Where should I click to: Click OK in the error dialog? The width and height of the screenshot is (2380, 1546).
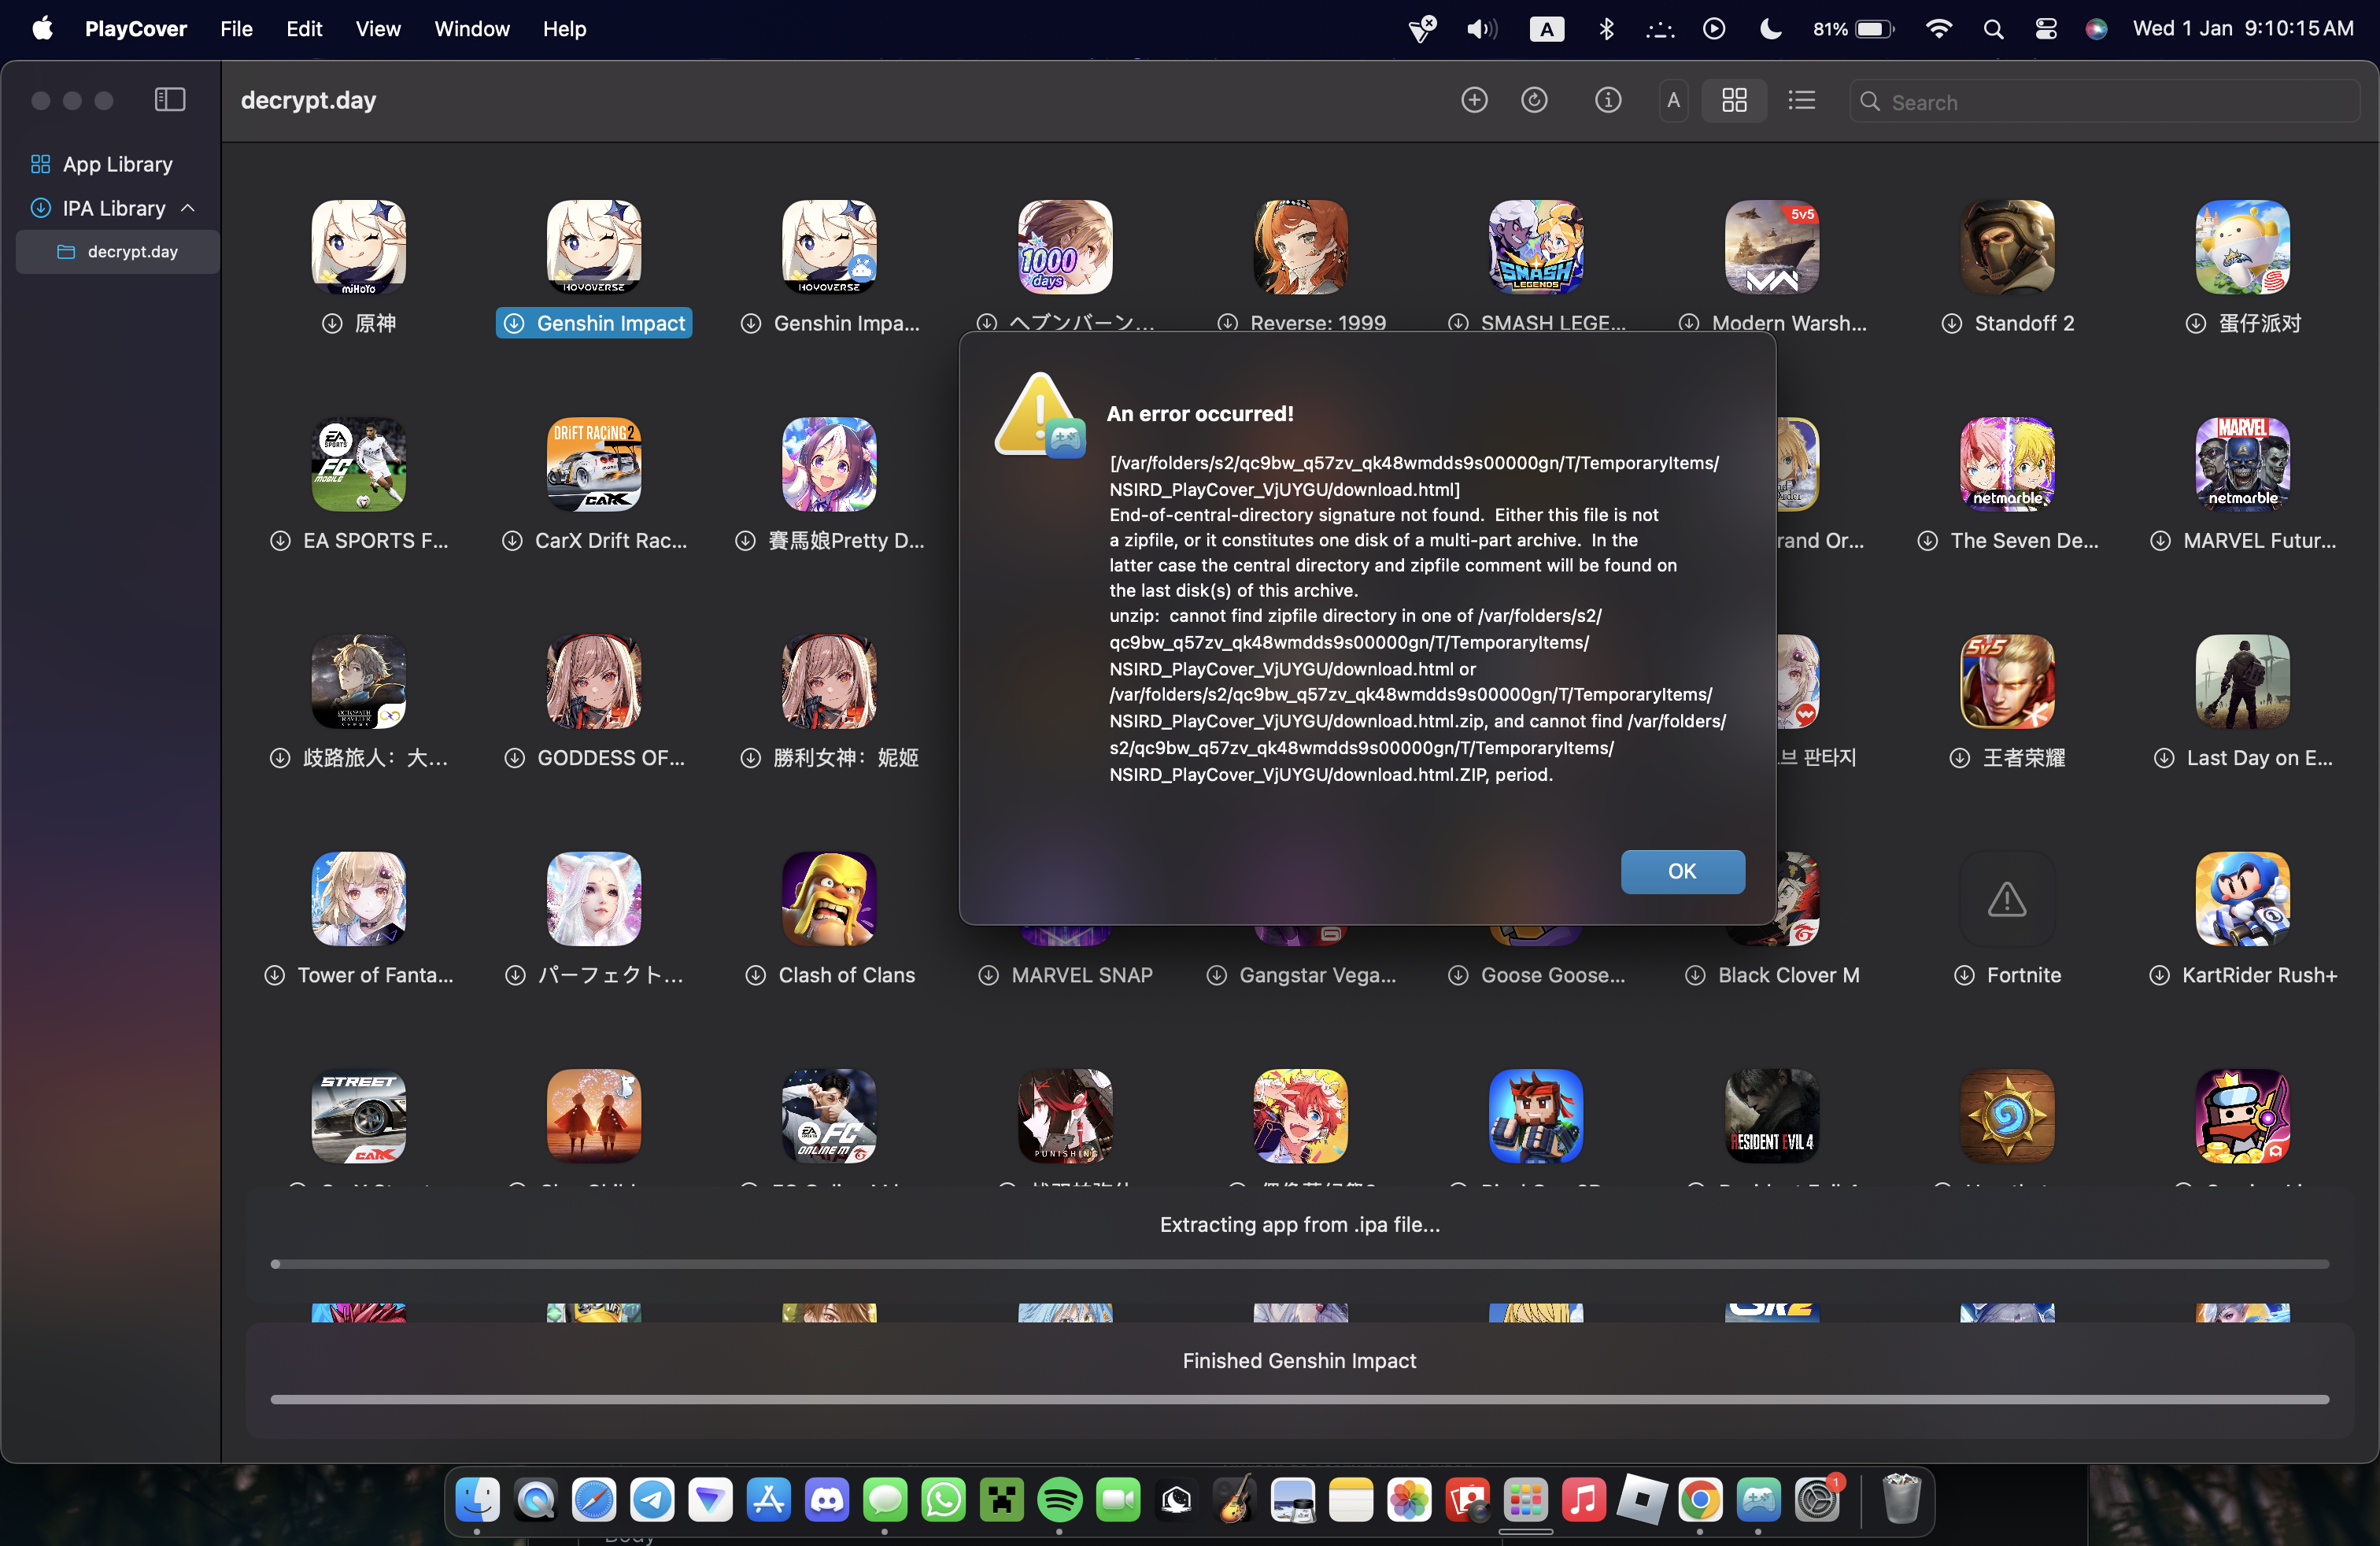click(1682, 871)
